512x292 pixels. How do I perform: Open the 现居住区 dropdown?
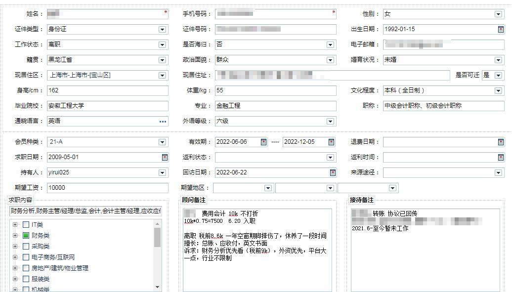click(162, 76)
